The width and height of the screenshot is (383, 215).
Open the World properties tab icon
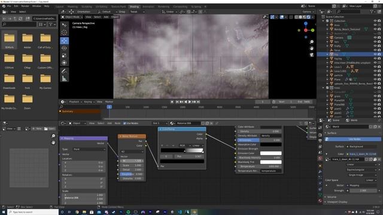click(x=320, y=158)
